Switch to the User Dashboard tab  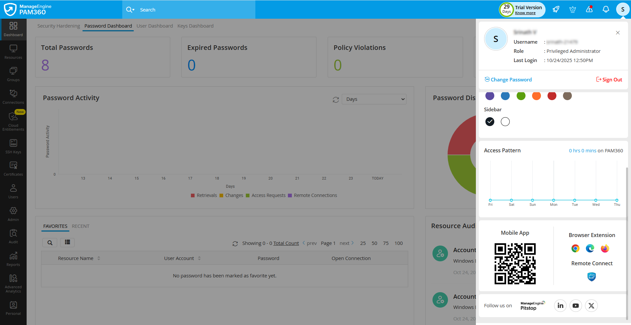tap(154, 26)
